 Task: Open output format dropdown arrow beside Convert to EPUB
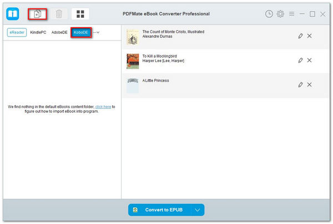coord(198,210)
